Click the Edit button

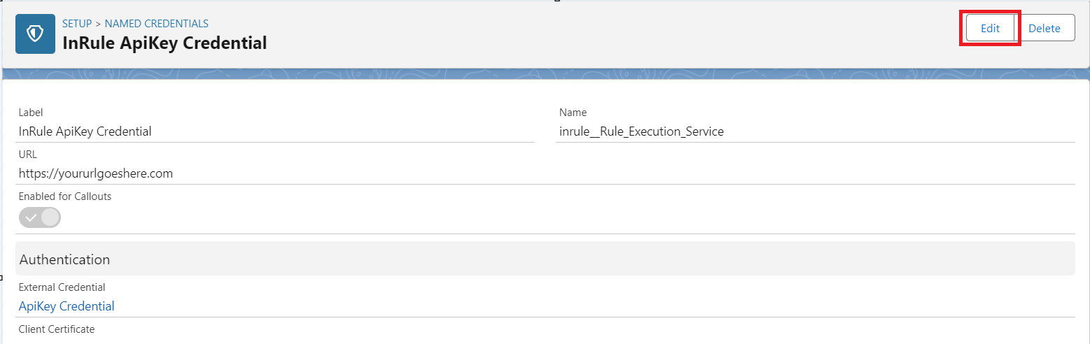pos(990,29)
